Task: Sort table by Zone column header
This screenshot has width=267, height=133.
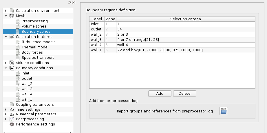Action: pyautogui.click(x=110, y=19)
